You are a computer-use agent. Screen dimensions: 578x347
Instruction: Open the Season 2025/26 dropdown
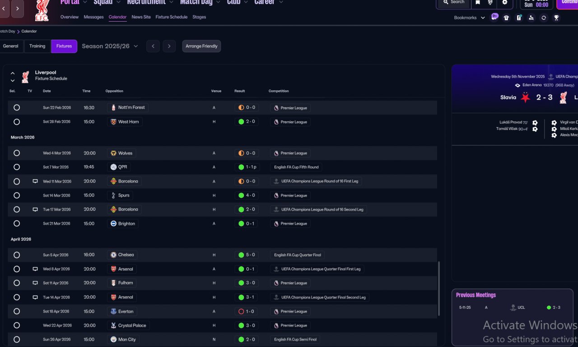pyautogui.click(x=110, y=46)
